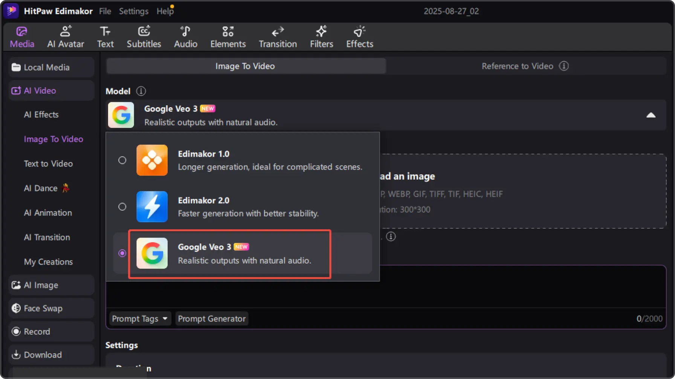Open AI Effects in the sidebar

[x=41, y=114]
